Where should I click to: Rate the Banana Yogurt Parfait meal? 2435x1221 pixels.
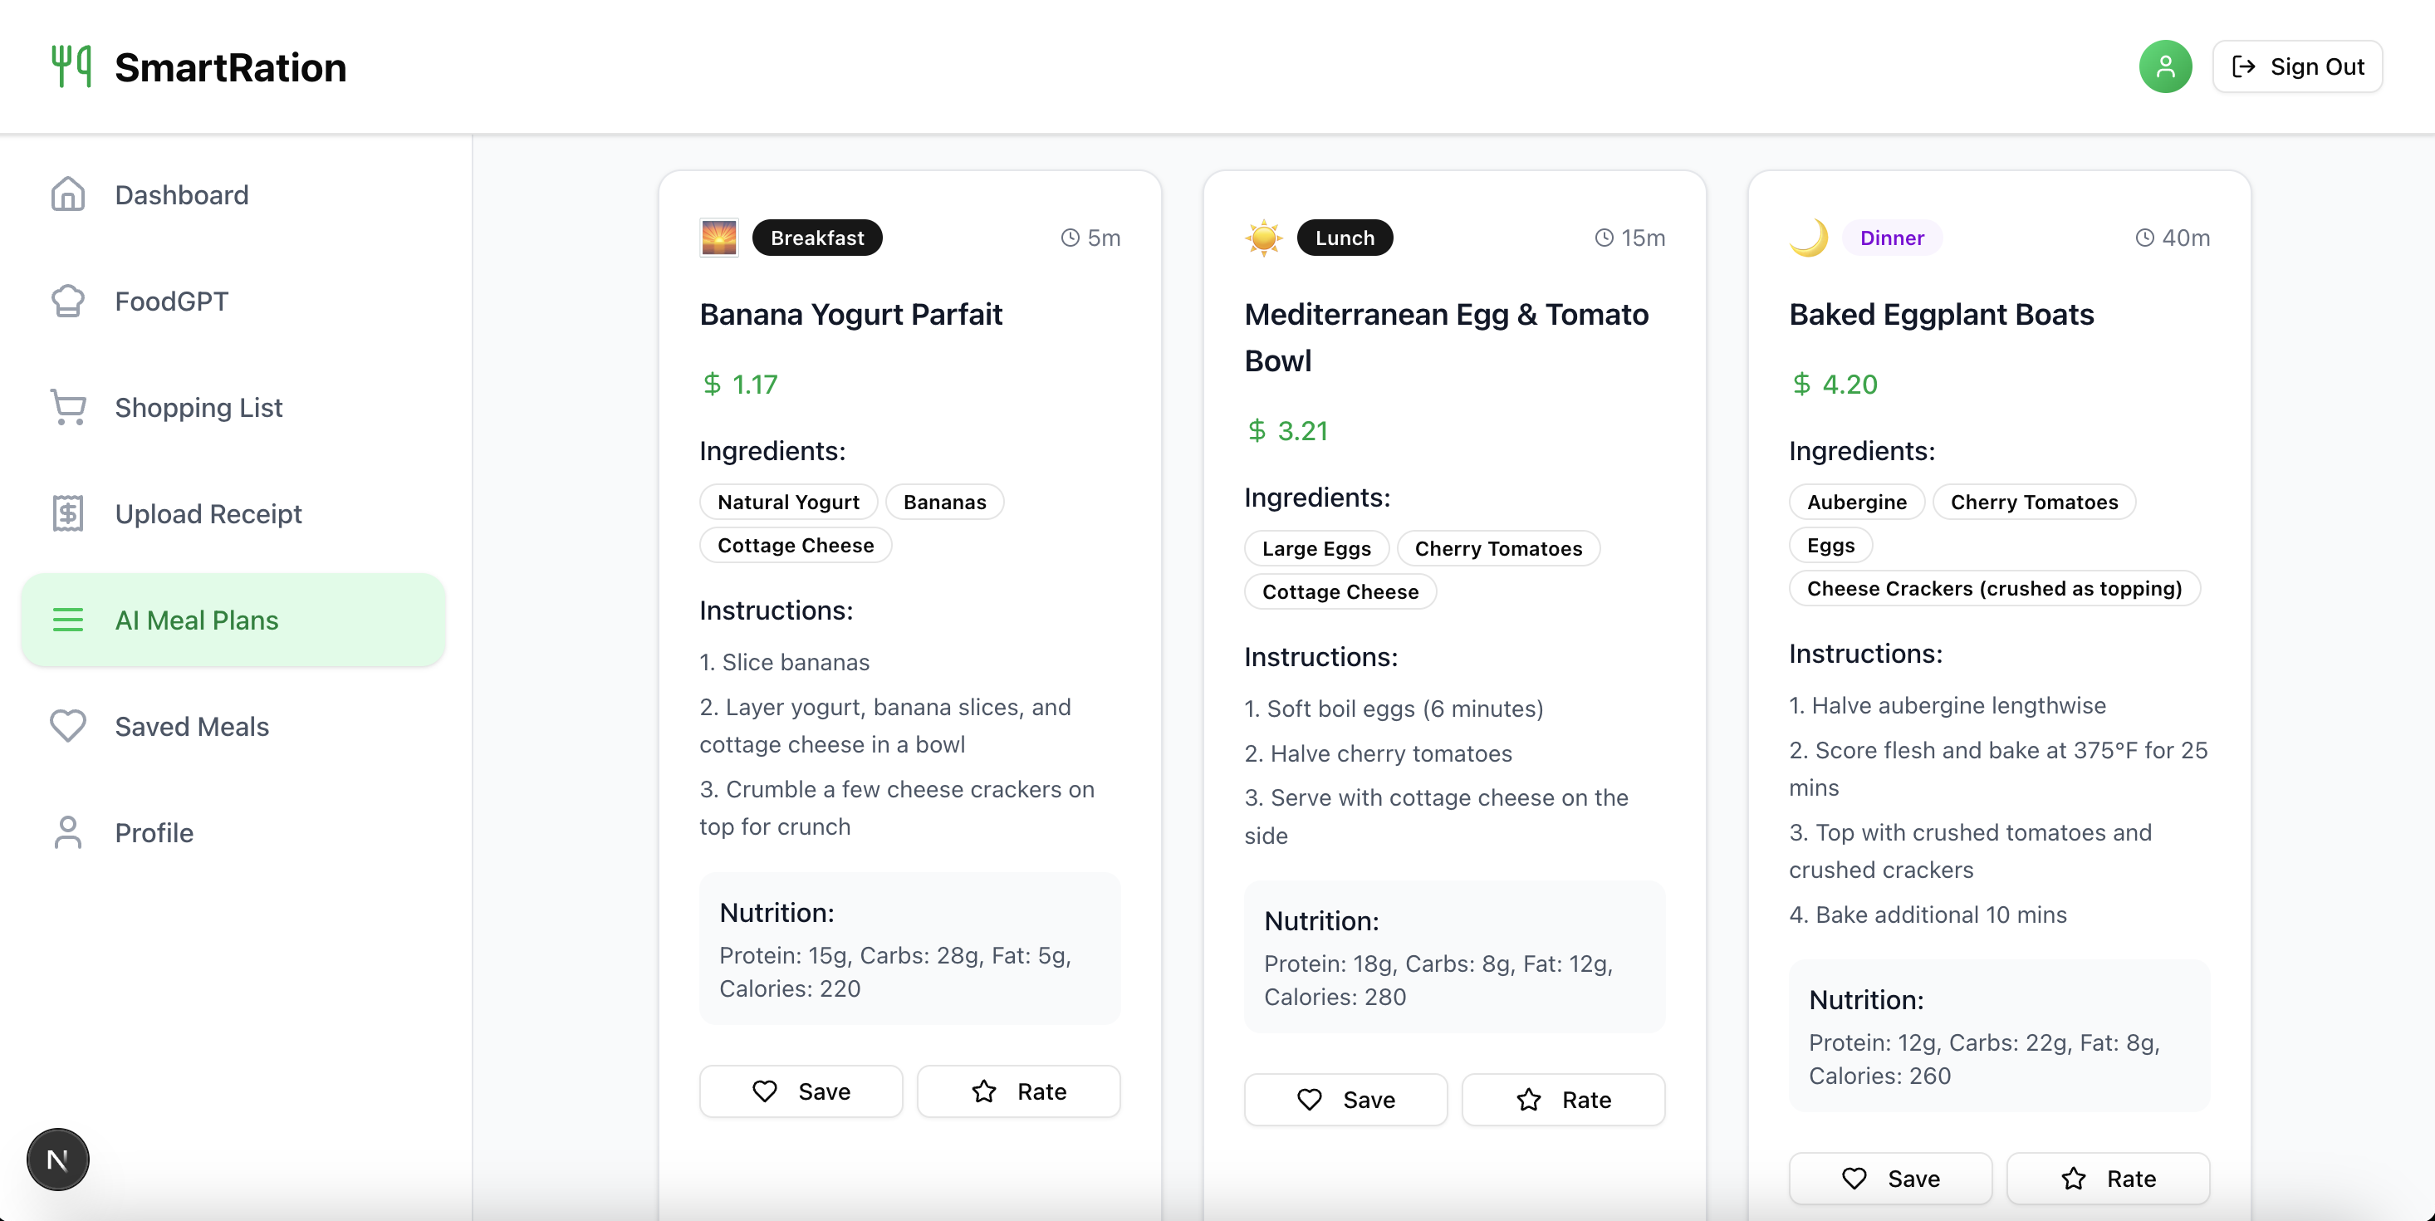1018,1091
